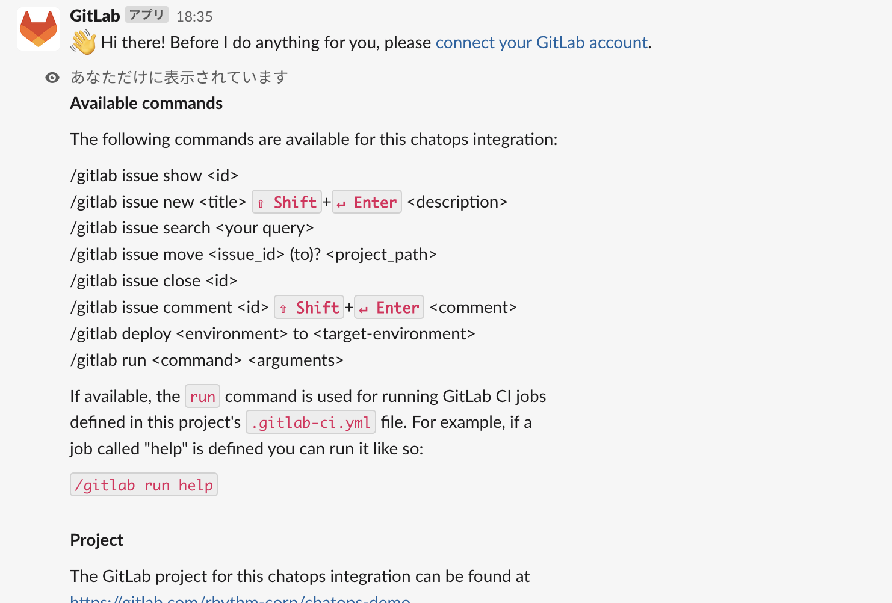The width and height of the screenshot is (892, 603).
Task: Click the GitLab app name
Action: [x=94, y=16]
